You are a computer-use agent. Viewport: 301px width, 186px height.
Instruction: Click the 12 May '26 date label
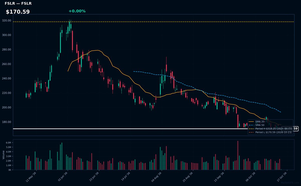[31, 177]
